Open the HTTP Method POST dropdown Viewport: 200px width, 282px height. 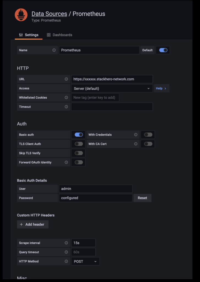[x=85, y=261]
